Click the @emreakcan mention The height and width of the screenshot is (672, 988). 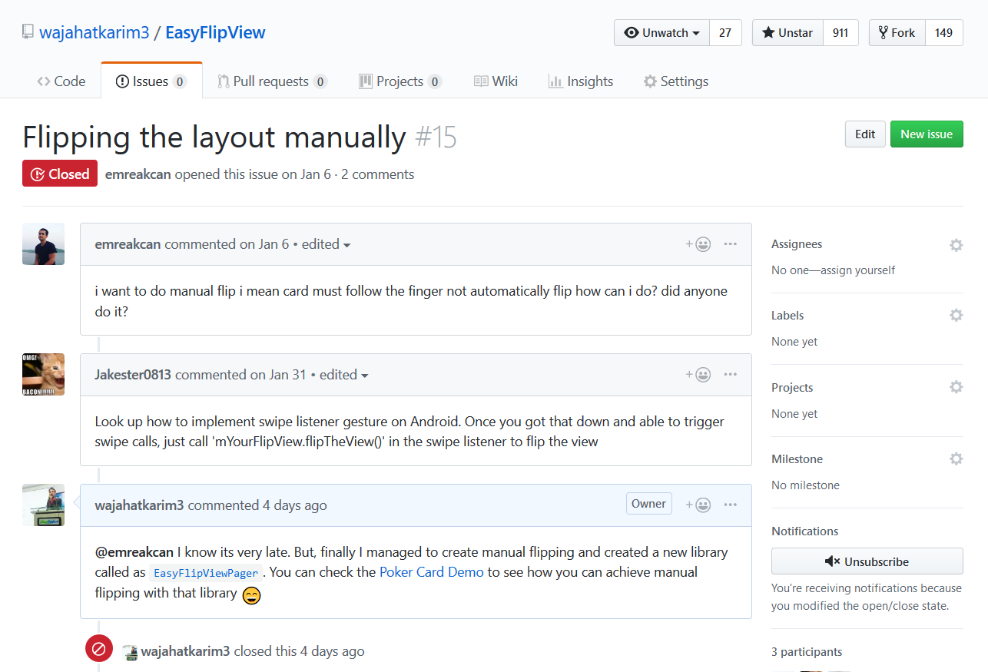134,552
